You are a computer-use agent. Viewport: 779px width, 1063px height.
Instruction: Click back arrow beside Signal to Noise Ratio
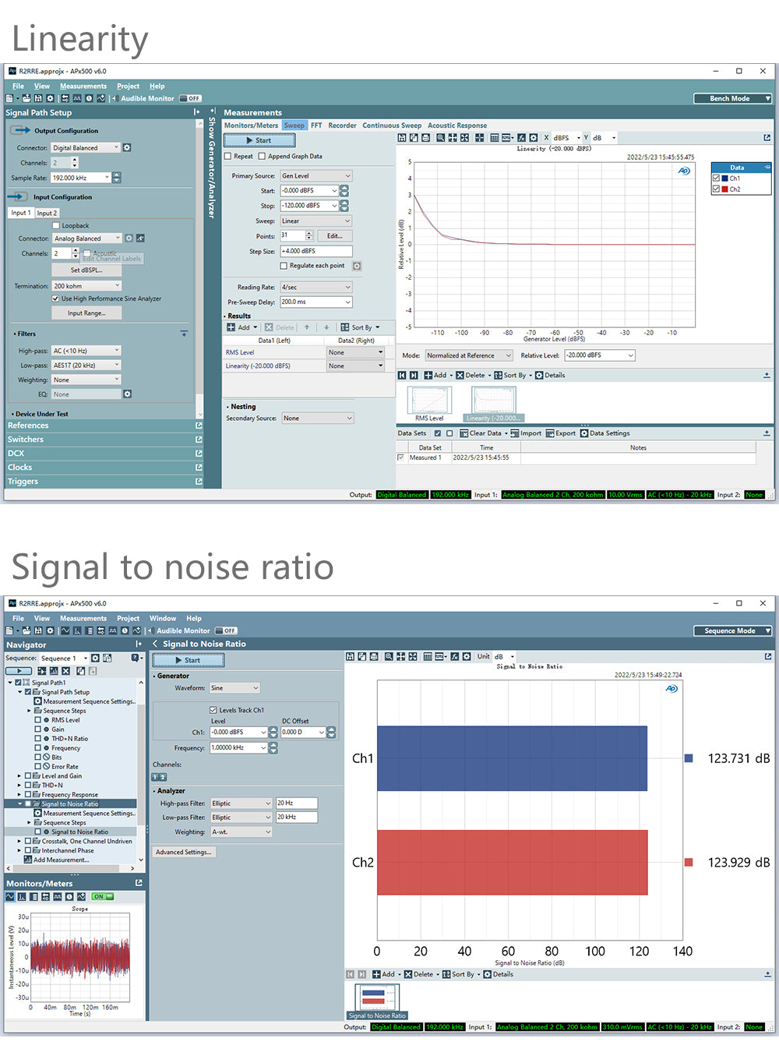click(155, 644)
